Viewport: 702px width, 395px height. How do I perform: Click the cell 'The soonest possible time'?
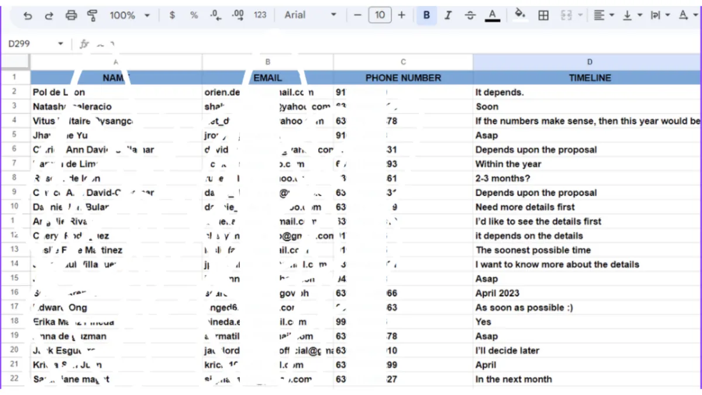587,250
